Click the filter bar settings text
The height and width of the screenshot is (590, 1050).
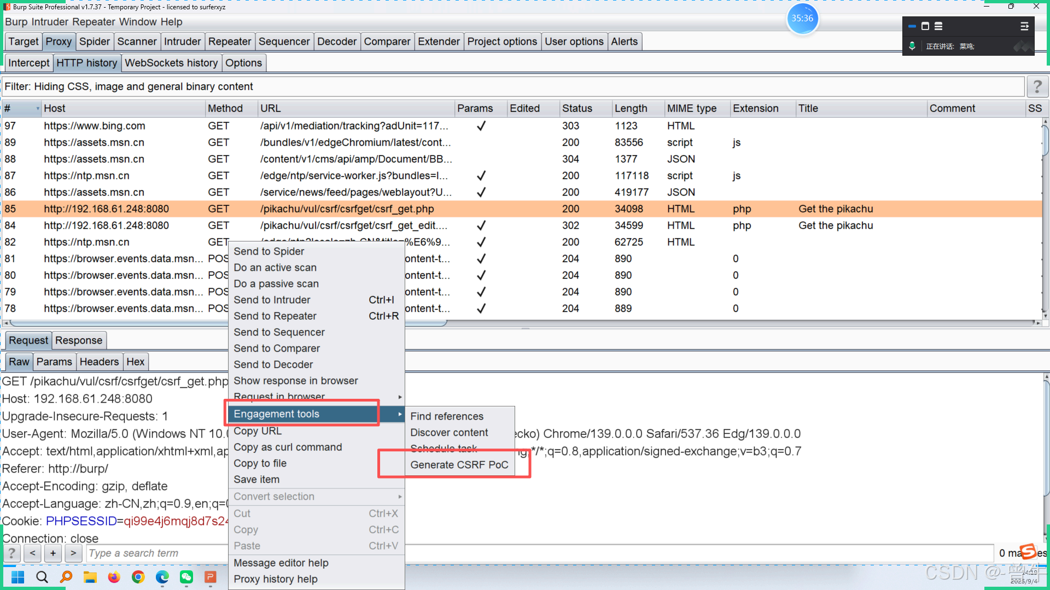coord(129,87)
